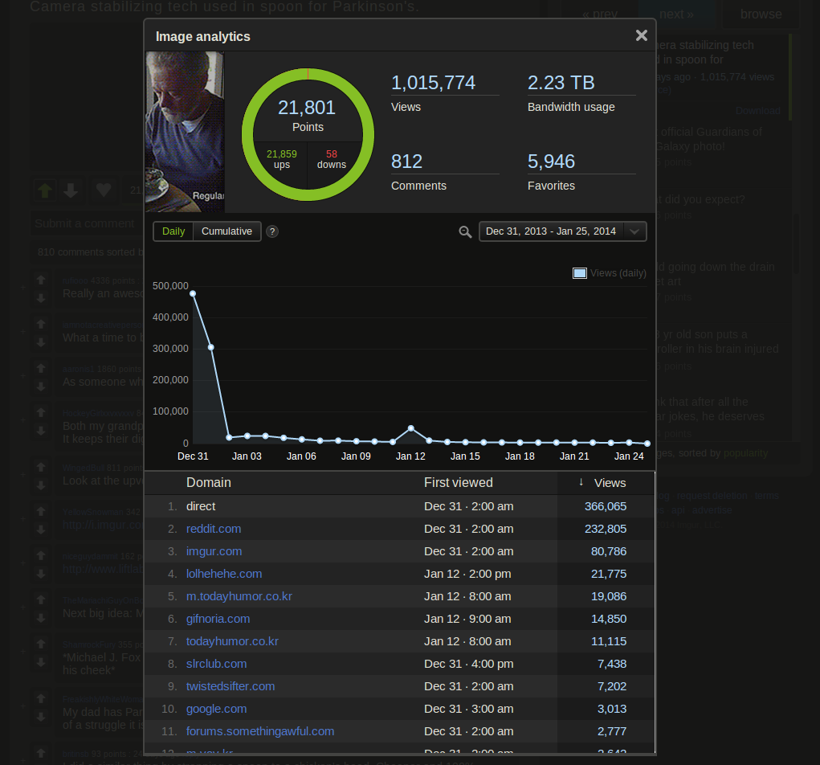Click Jan 12 · 2:00 pm first viewed cell
The image size is (820, 765).
click(467, 574)
